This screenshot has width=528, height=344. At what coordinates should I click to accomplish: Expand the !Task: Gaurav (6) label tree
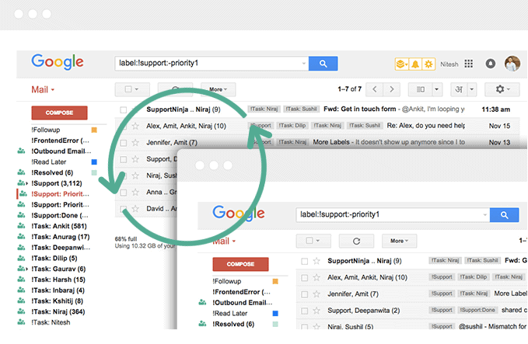[27, 269]
